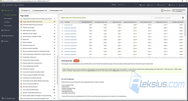Screen dimensions: 188x101
Task: Expand the Page Audit arrow in the sidebar
Action: [x=17, y=30]
